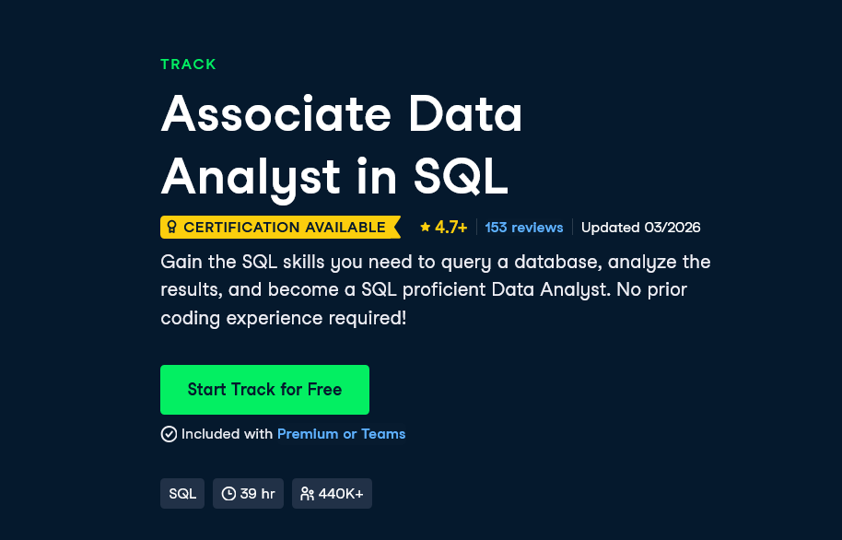Image resolution: width=842 pixels, height=540 pixels.
Task: Click the 4.7+ rating number
Action: tap(451, 228)
